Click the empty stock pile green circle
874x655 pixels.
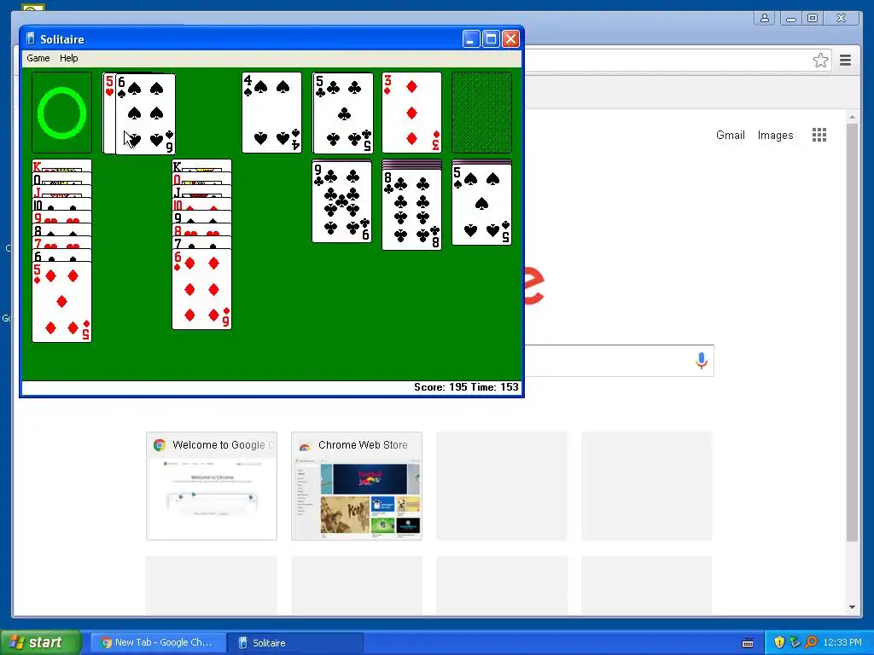[x=61, y=113]
